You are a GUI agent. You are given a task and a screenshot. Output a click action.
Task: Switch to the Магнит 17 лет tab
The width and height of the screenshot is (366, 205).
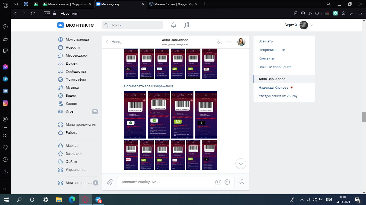point(174,4)
